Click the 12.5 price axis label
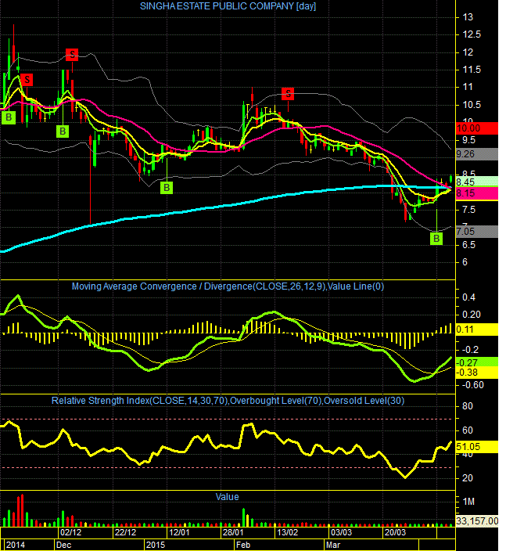The height and width of the screenshot is (551, 506). point(472,34)
